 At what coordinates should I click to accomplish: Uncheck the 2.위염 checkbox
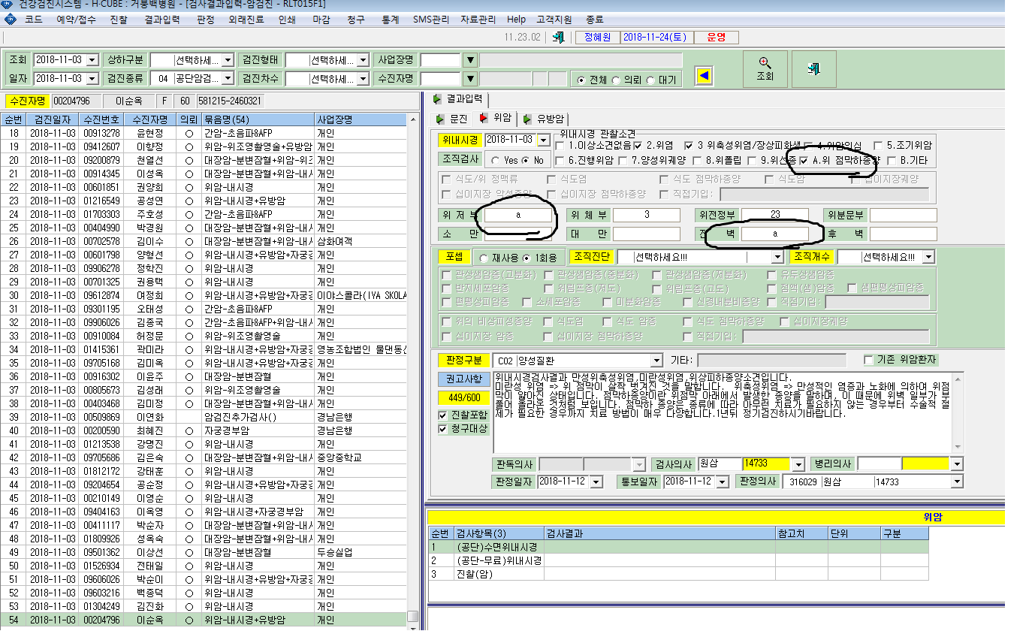pyautogui.click(x=638, y=145)
